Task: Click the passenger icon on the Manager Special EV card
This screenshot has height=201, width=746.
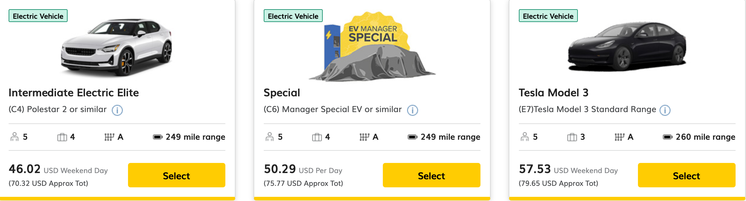Action: pos(269,137)
